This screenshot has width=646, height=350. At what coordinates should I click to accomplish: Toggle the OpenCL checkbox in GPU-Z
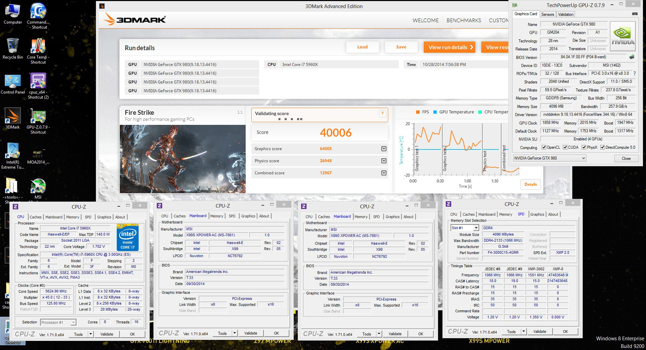point(544,147)
